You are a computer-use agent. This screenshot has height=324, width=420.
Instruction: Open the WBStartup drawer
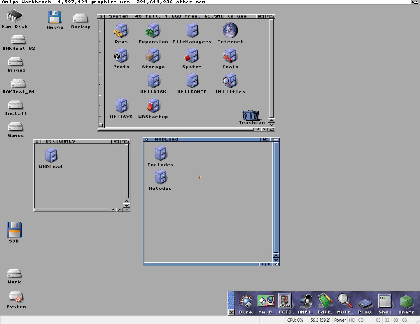153,105
